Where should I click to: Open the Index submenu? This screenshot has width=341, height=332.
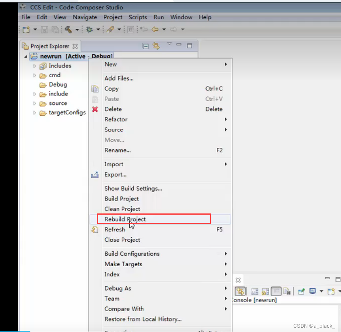160,275
